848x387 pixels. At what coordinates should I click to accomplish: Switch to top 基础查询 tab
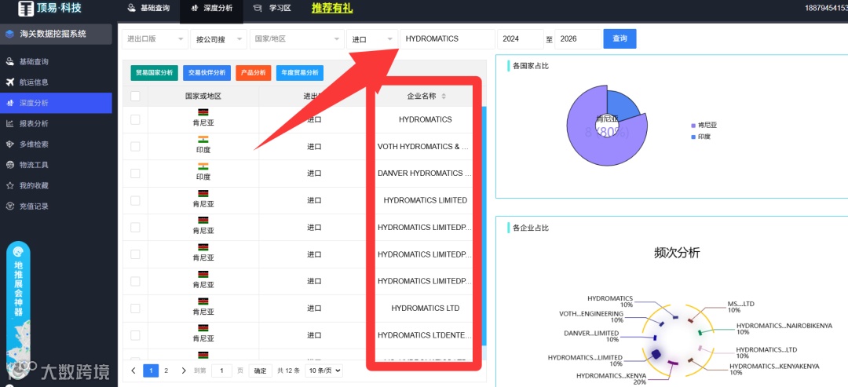pos(148,8)
